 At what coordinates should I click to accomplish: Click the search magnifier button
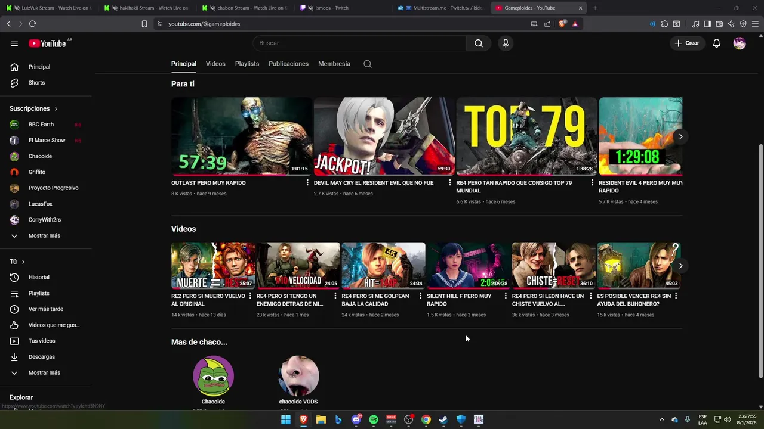[x=479, y=43]
